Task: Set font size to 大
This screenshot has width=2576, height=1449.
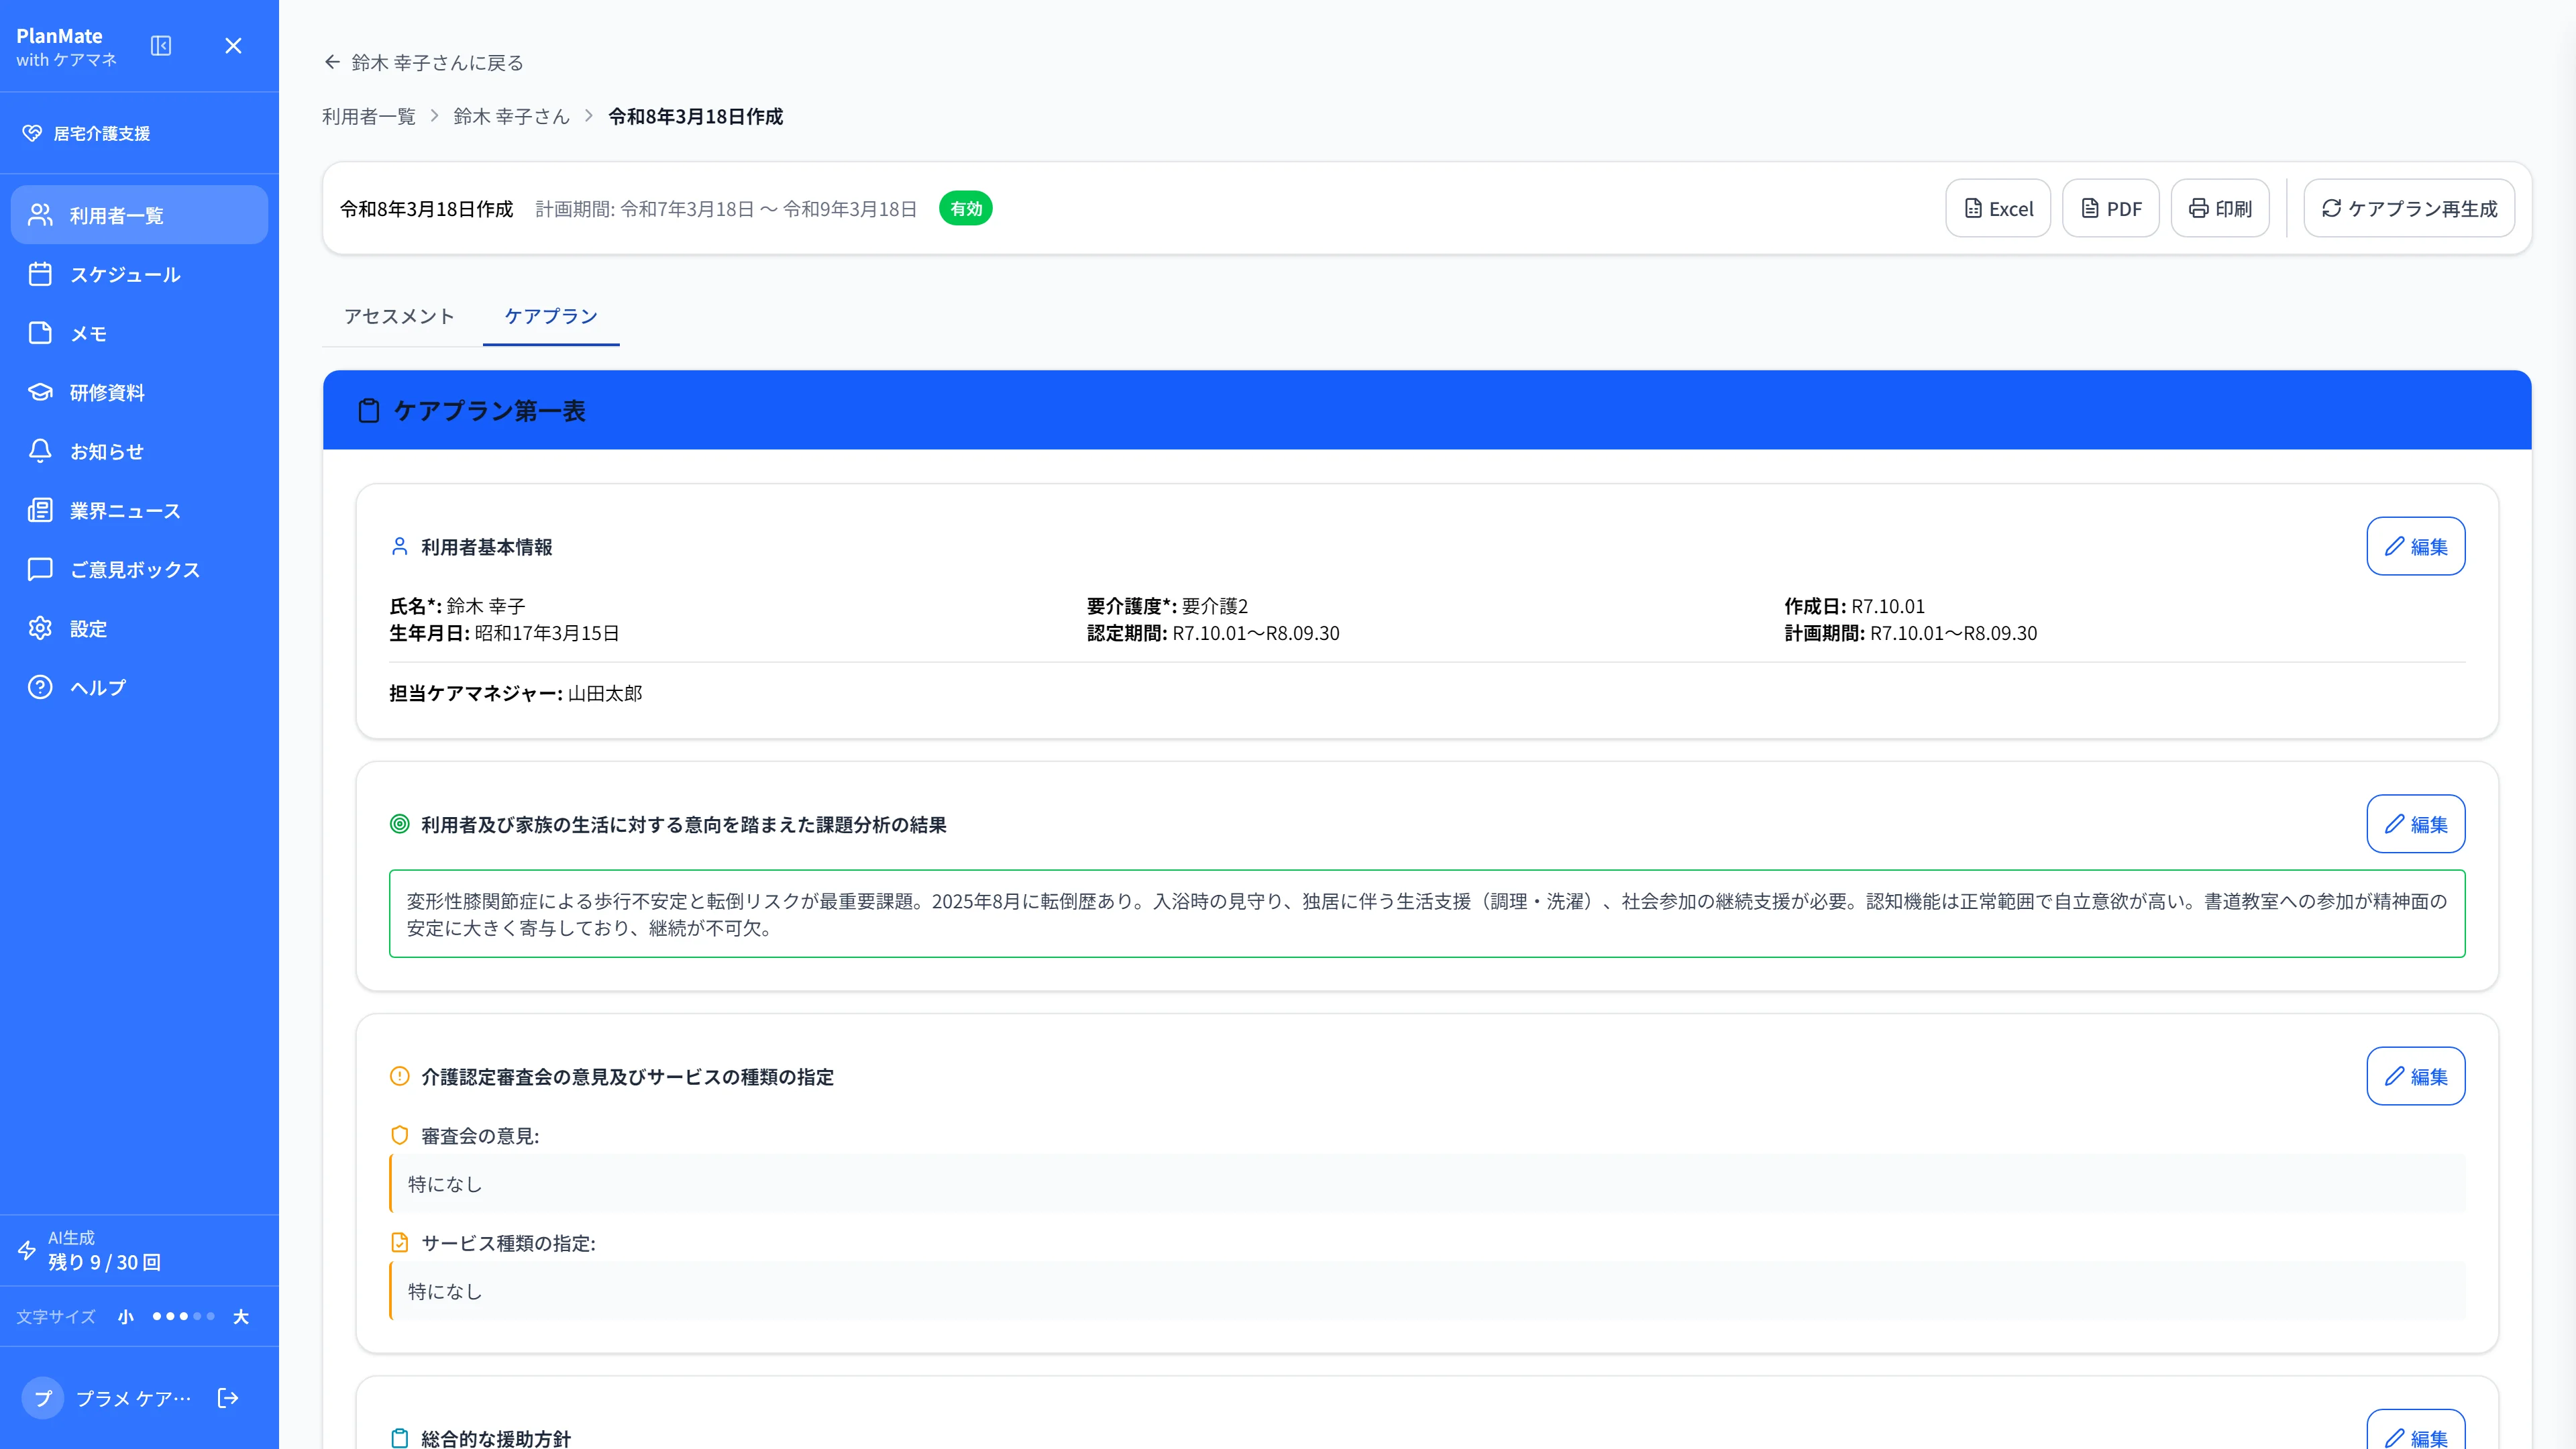Action: point(241,1317)
